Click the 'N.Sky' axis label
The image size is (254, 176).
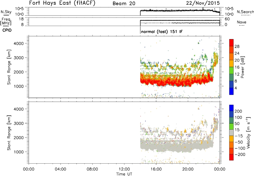(6, 12)
